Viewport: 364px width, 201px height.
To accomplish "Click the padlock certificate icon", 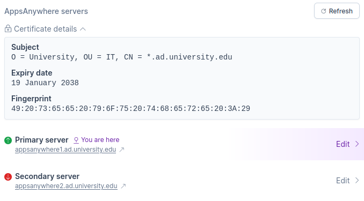I will click(8, 29).
